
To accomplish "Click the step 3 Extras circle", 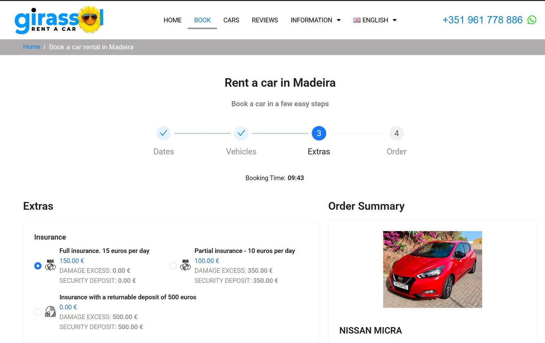I will tap(319, 133).
